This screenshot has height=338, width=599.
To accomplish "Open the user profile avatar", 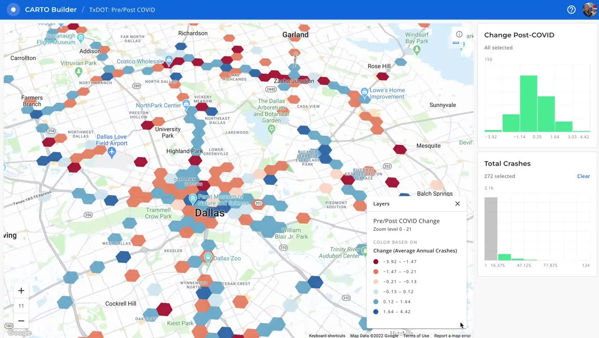I will [x=589, y=9].
